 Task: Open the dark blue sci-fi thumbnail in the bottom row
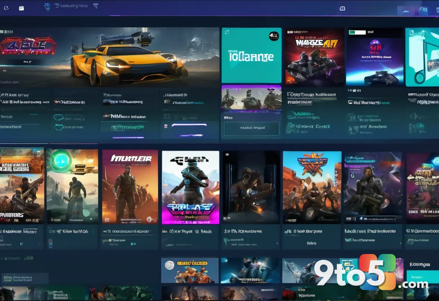(x=251, y=270)
